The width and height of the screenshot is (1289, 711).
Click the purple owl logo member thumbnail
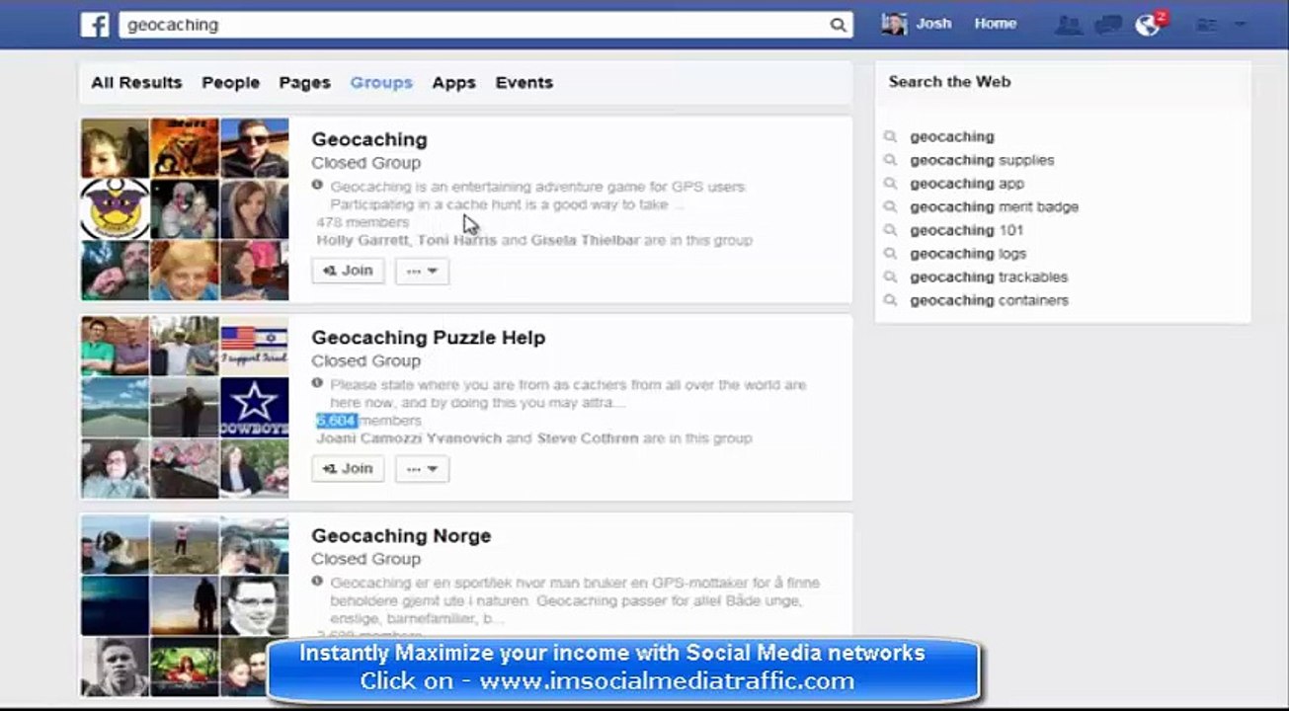pos(115,209)
